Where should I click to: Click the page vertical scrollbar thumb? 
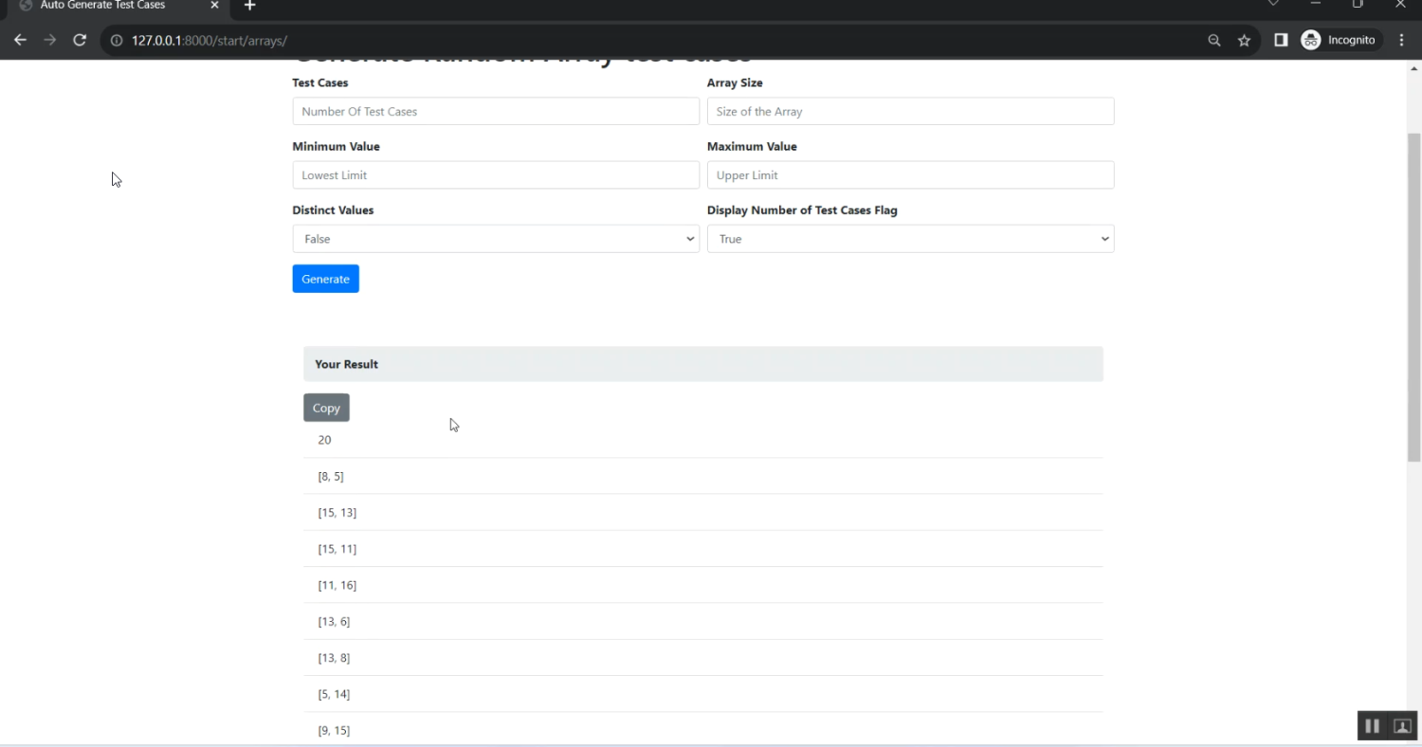click(1413, 294)
